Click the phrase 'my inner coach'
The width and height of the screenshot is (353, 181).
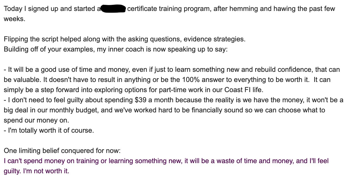(x=119, y=49)
